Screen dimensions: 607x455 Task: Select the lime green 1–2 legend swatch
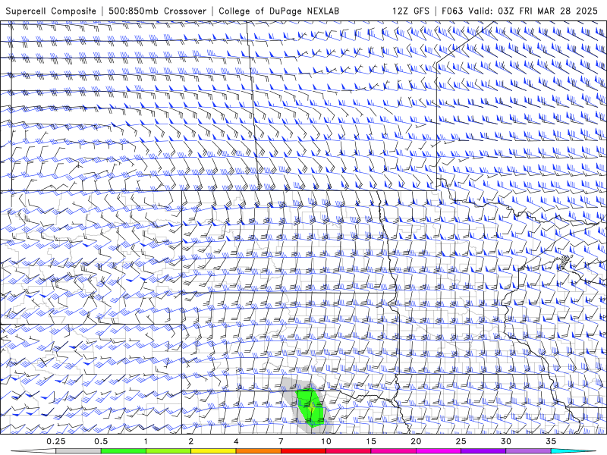tap(168, 451)
